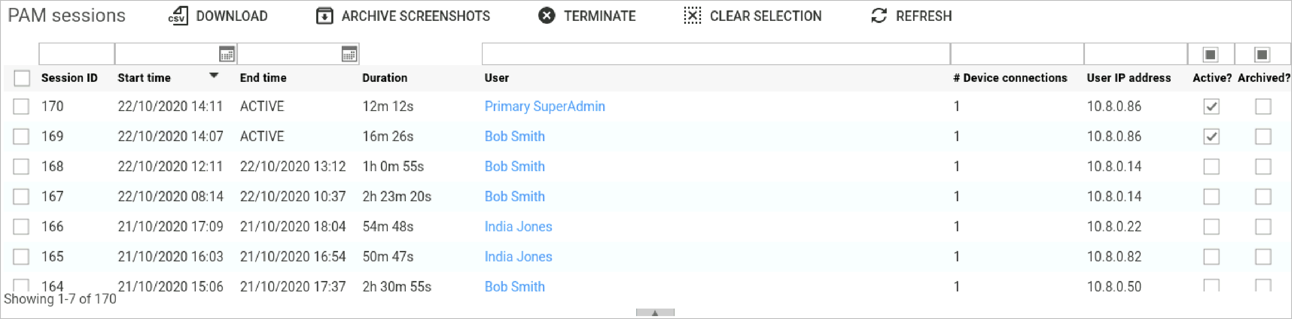
Task: Click the Start time sort arrow
Action: (214, 76)
